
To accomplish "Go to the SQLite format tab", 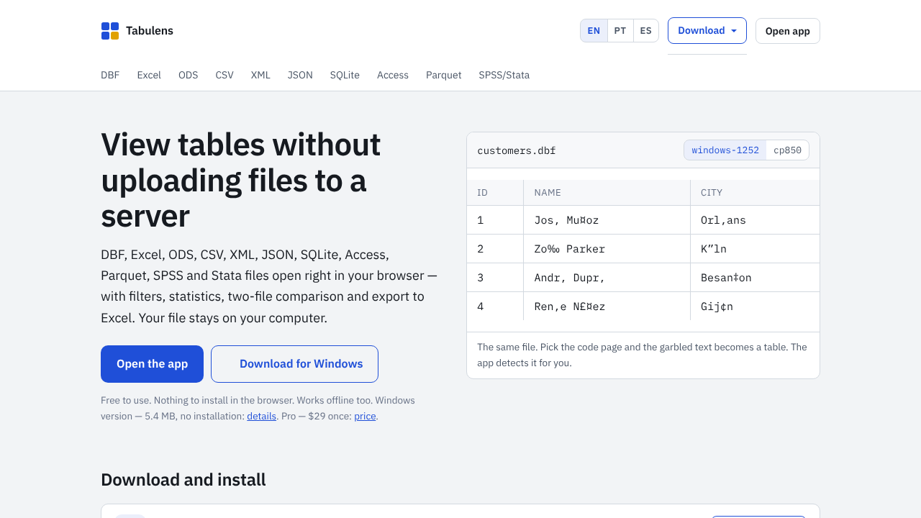I will click(x=345, y=75).
